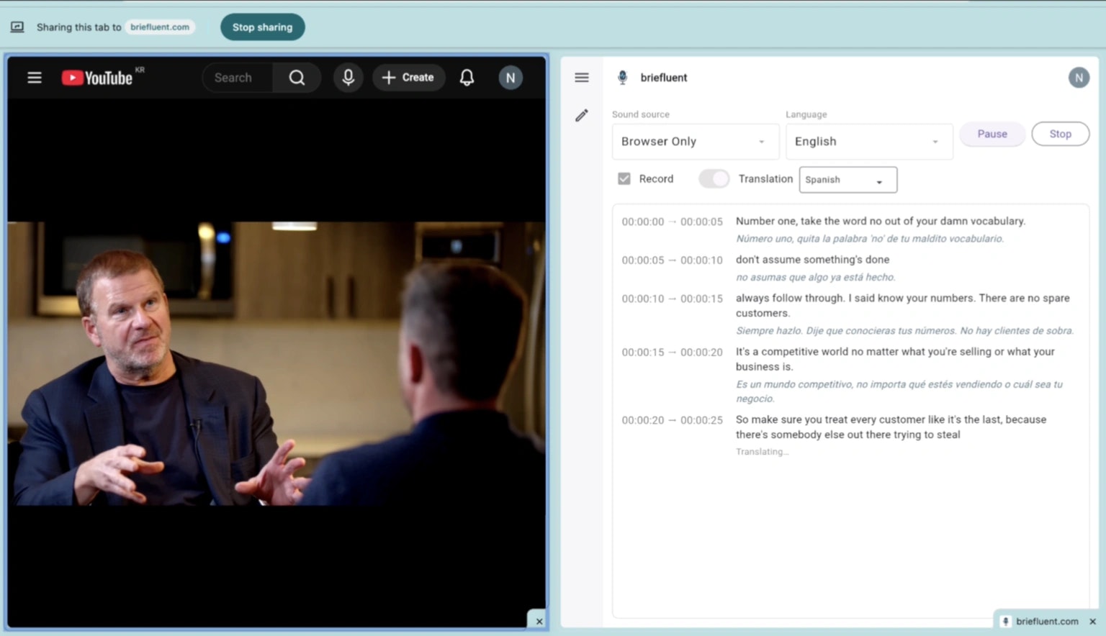Click the search magnifier icon on YouTube
Viewport: 1106px width, 636px height.
click(296, 77)
